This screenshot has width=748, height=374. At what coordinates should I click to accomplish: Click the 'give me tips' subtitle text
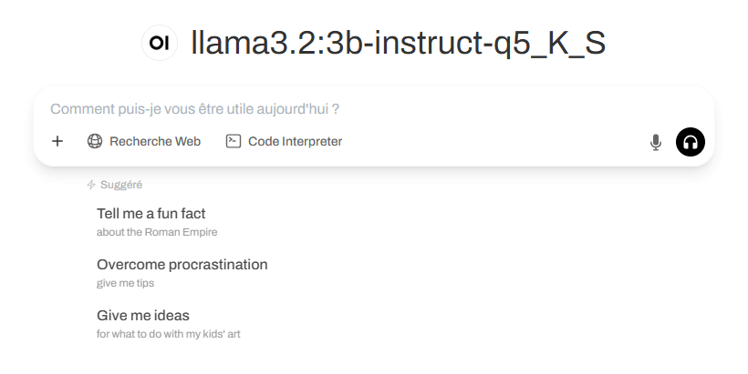tap(125, 283)
